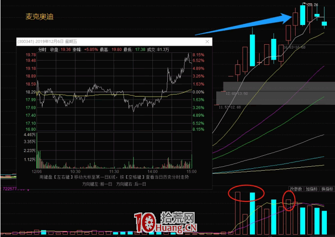Click the 16.80 price axis label

[x=31, y=129]
